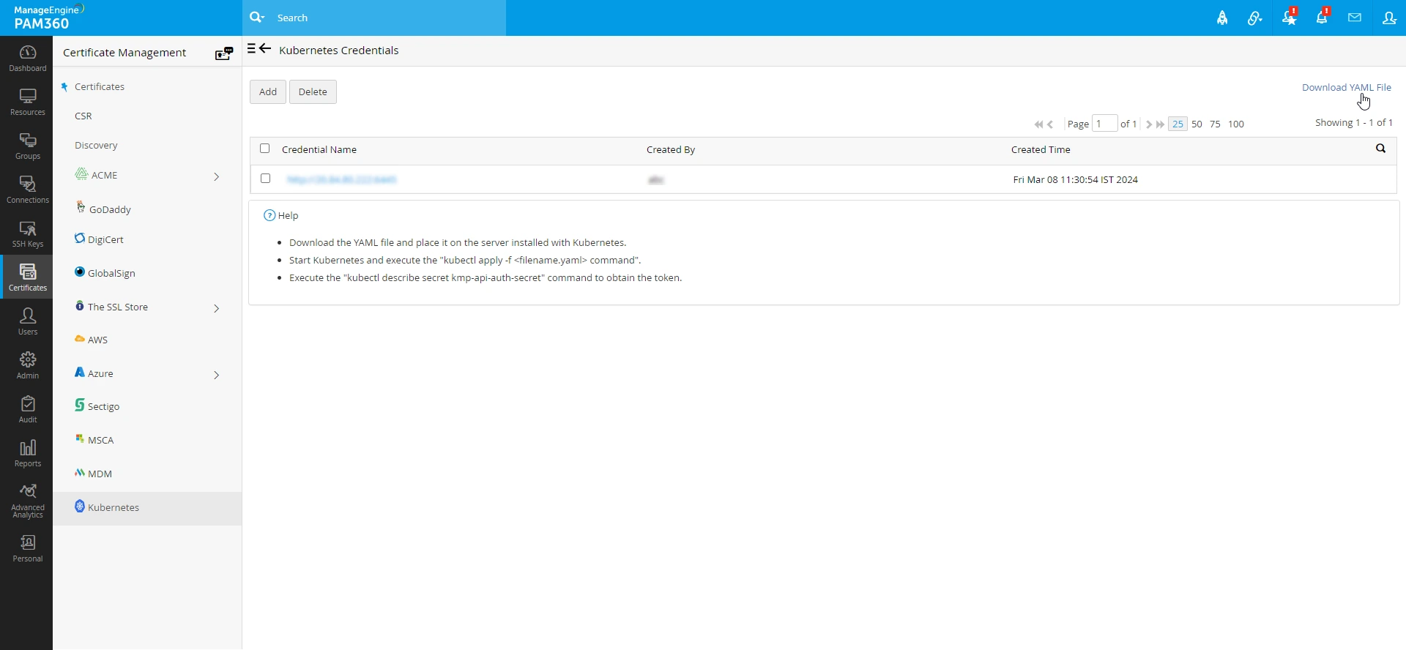
Task: Check the first credential row checkbox
Action: pyautogui.click(x=266, y=179)
